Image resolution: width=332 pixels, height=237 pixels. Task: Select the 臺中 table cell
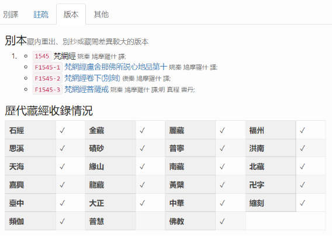point(30,203)
